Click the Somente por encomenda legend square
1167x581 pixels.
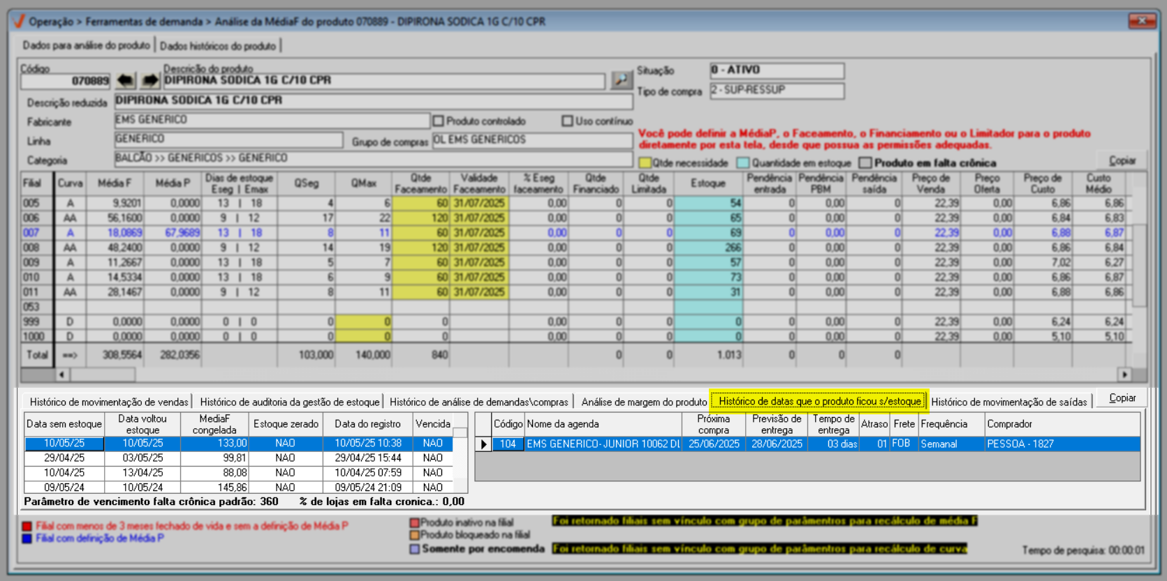[x=415, y=549]
